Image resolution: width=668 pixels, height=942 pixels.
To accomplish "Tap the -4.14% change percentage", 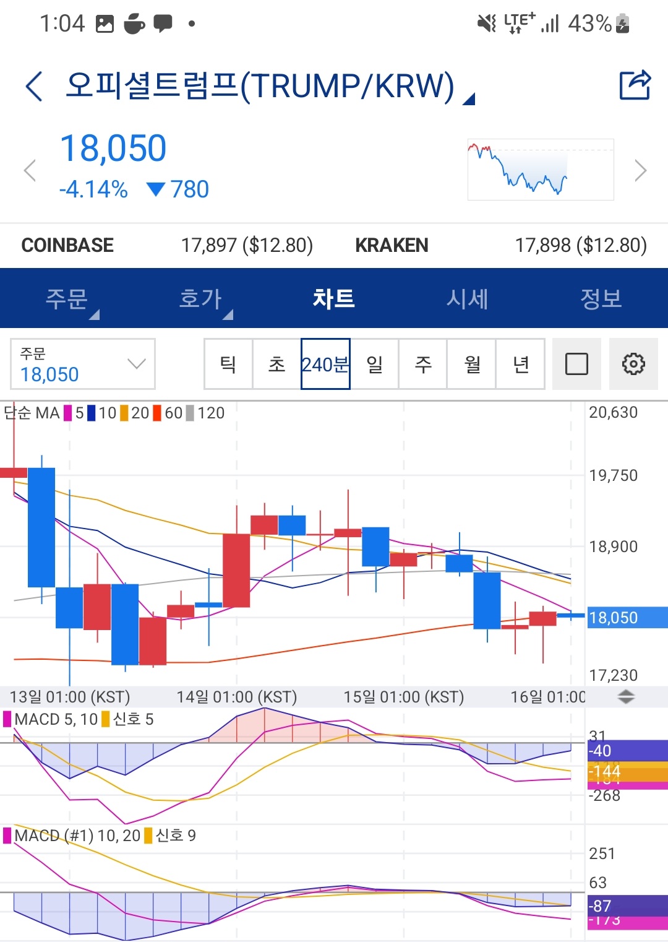I will (x=93, y=189).
